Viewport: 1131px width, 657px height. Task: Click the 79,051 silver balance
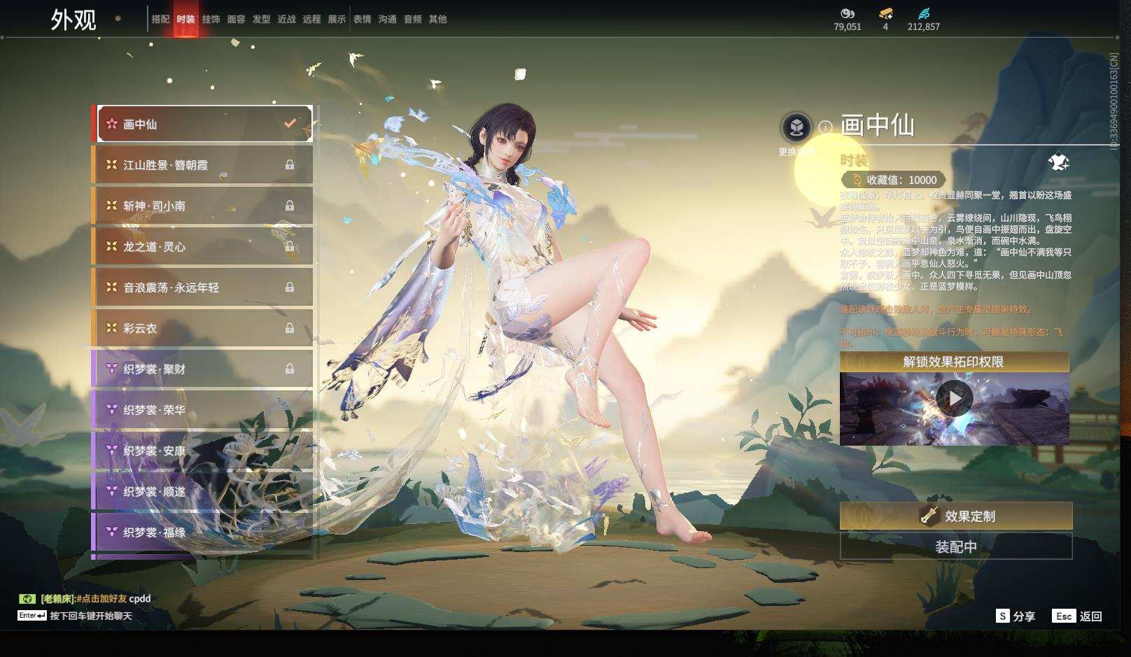coord(848,27)
